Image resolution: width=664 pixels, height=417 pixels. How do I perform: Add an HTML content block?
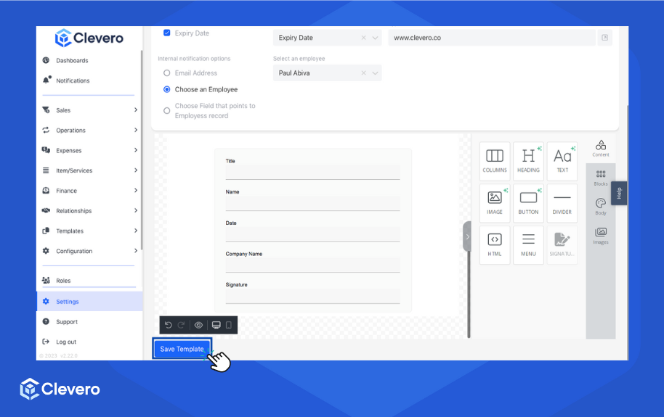pos(494,245)
